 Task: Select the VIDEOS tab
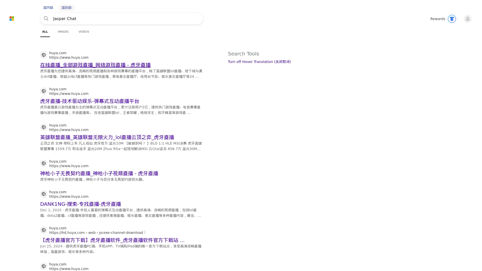(x=84, y=32)
